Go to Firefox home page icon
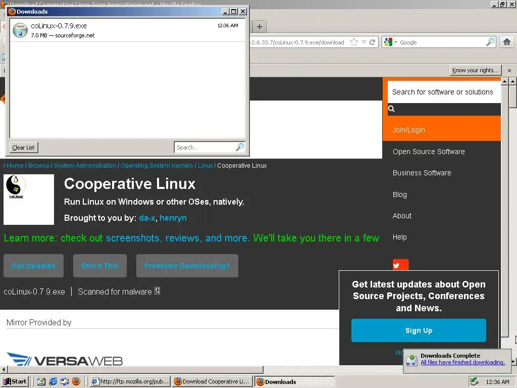 [507, 42]
